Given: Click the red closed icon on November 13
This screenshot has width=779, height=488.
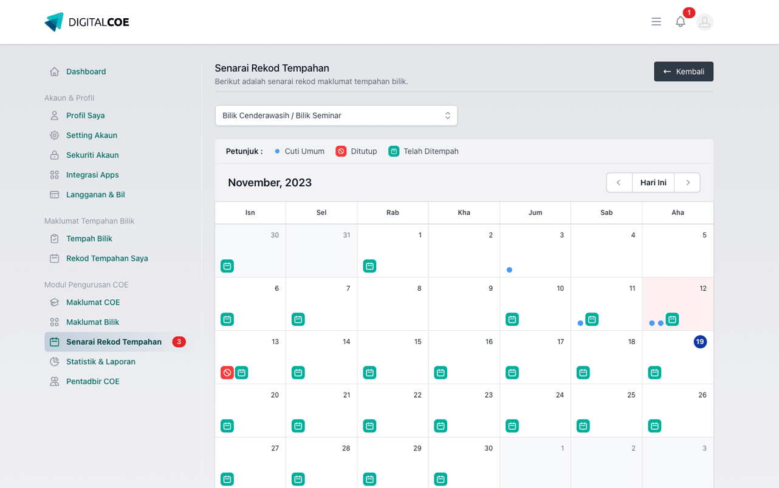Looking at the screenshot, I should 227,373.
